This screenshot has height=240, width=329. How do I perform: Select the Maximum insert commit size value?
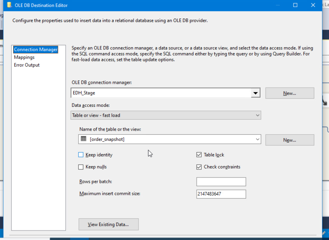tap(221, 194)
